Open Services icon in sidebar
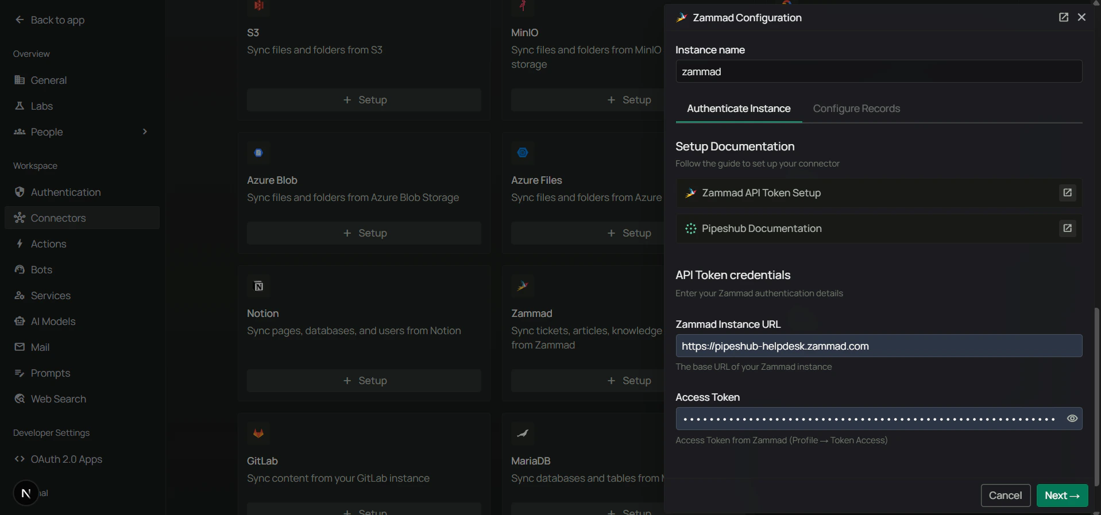This screenshot has height=515, width=1101. pyautogui.click(x=20, y=295)
